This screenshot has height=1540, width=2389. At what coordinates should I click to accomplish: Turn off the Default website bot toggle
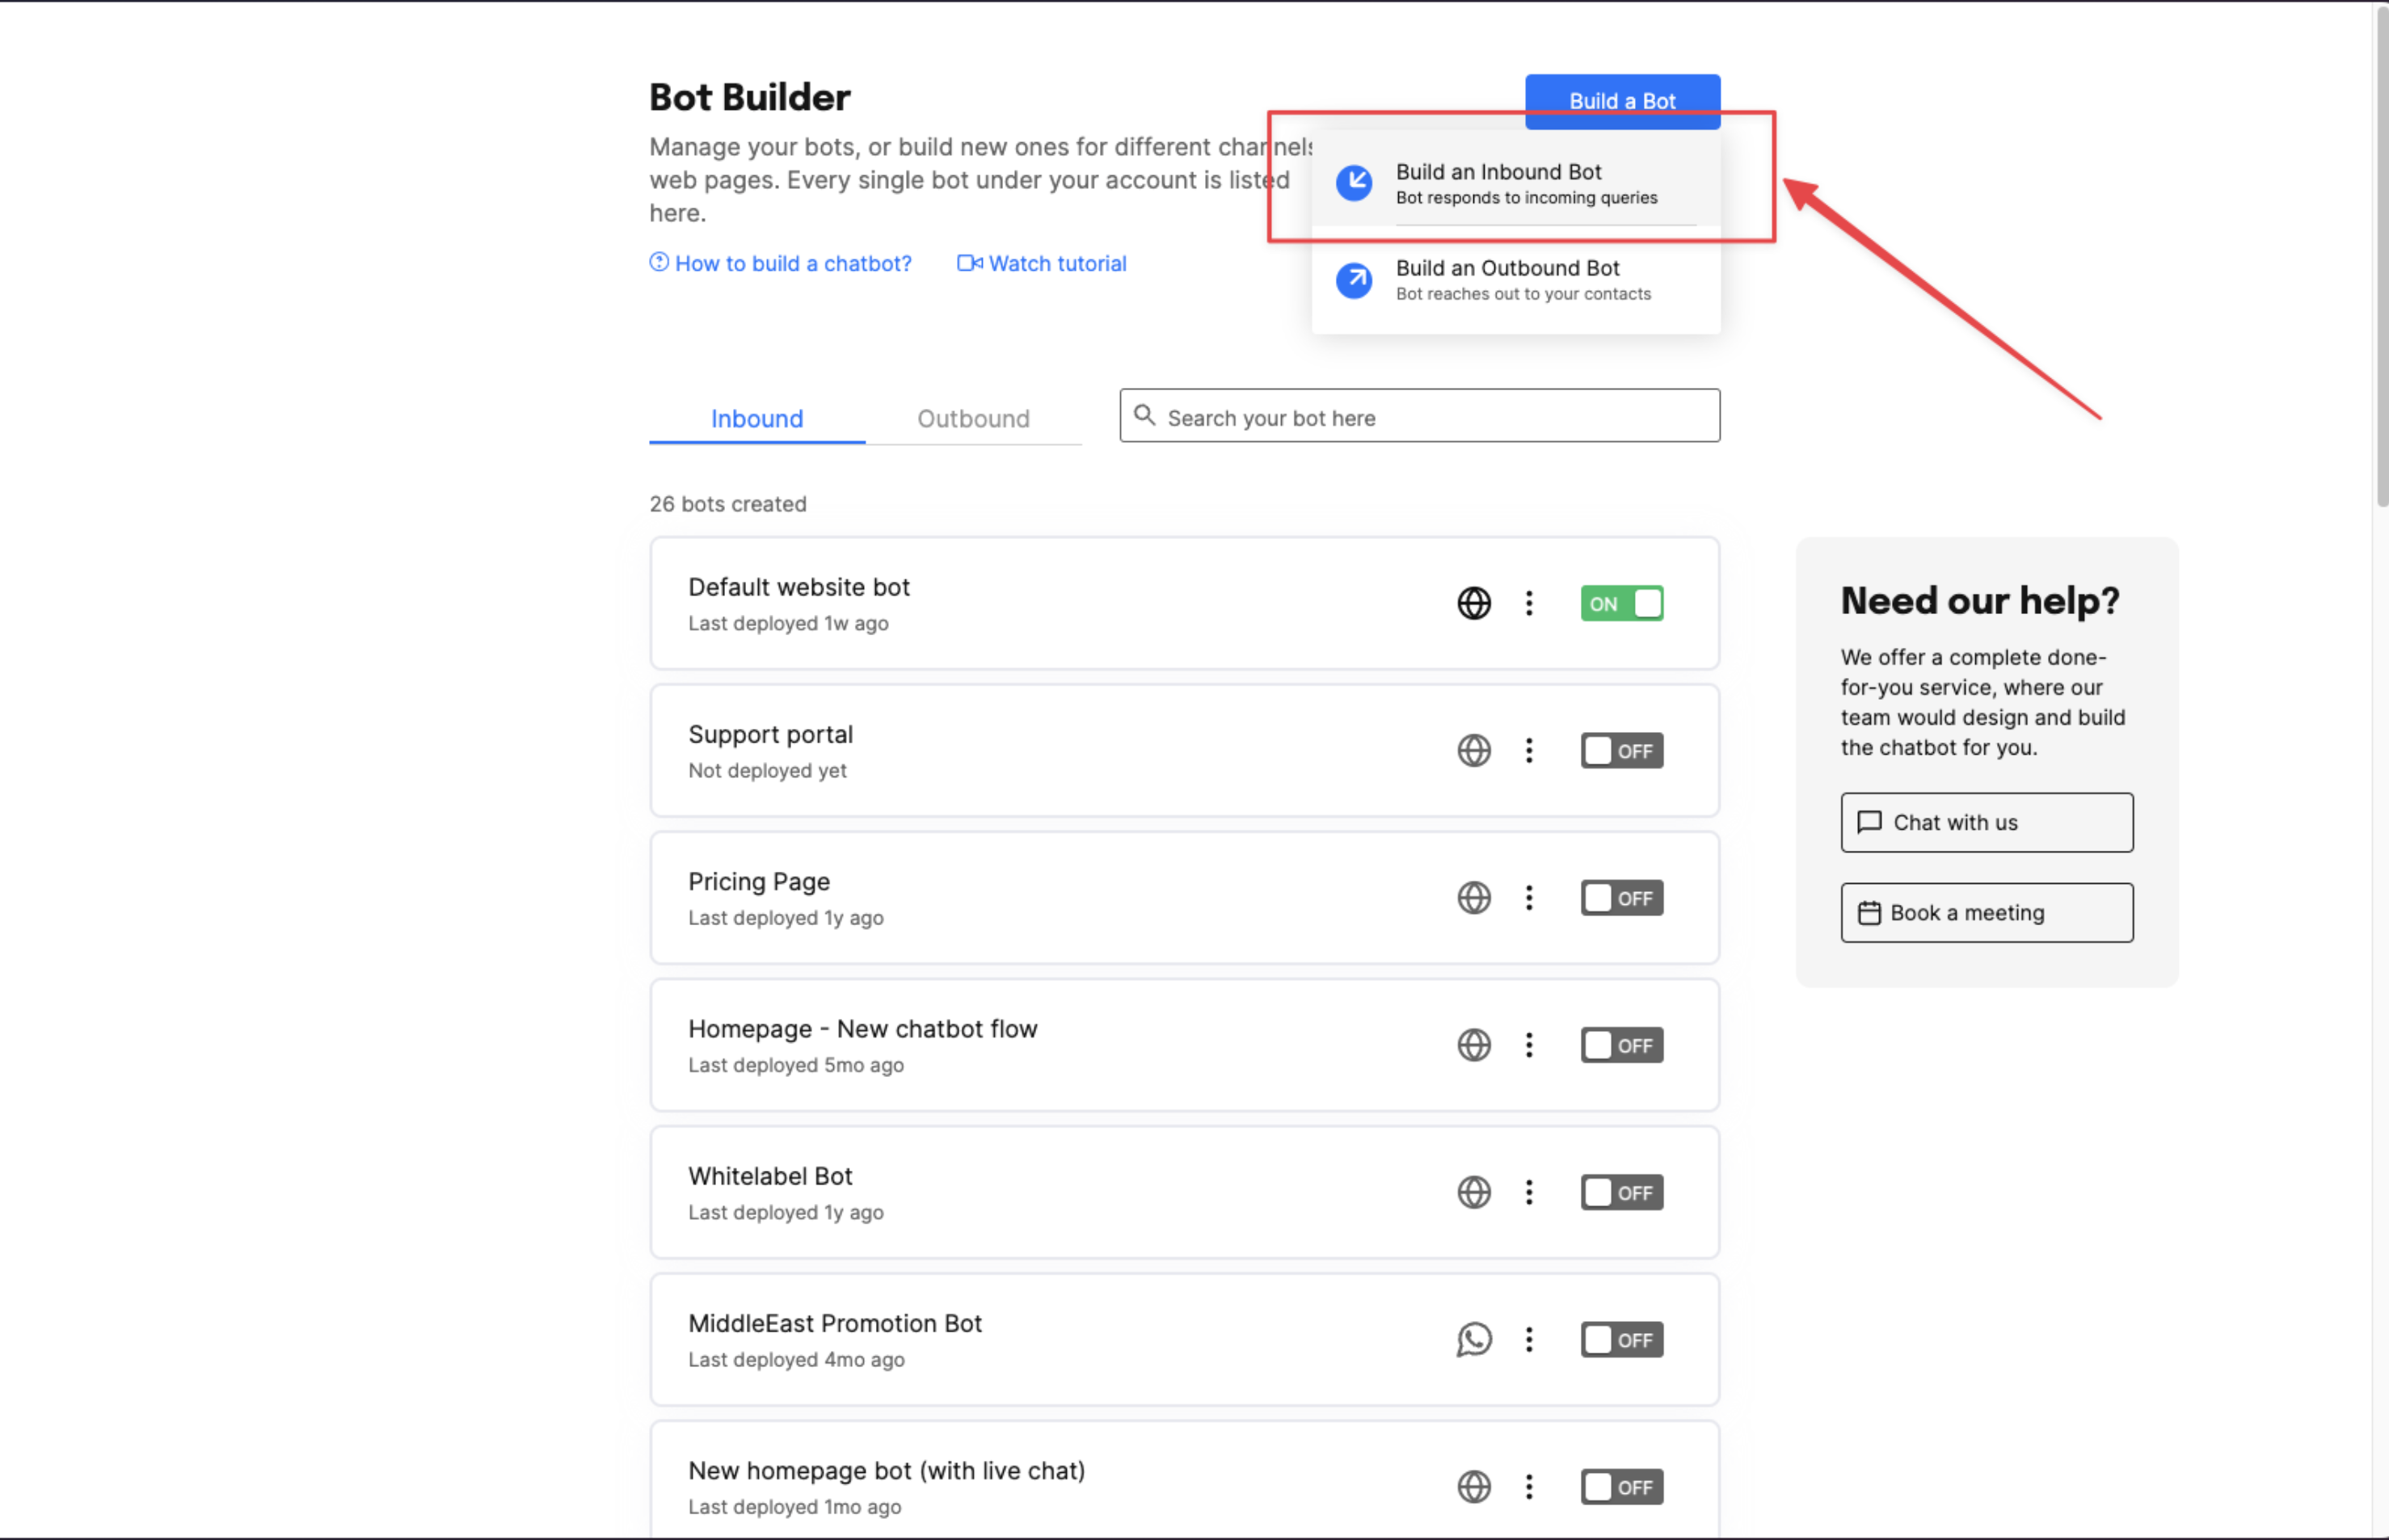pyautogui.click(x=1621, y=603)
